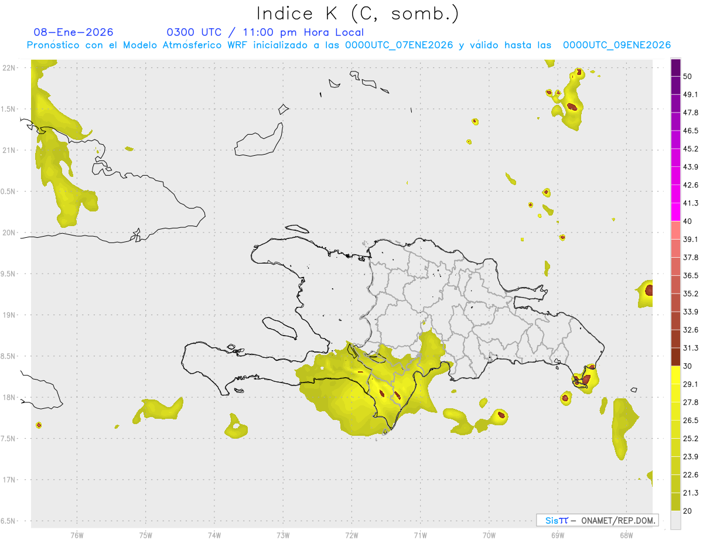
Task: Click the "35.2" color scale value
Action: 691,293
